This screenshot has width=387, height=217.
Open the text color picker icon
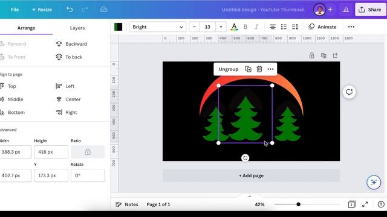(x=234, y=27)
